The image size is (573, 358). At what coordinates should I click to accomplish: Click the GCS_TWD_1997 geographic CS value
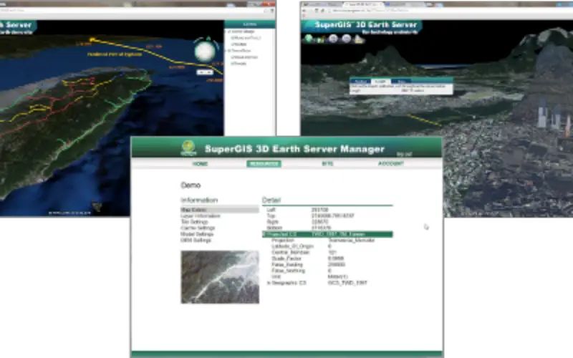click(347, 283)
